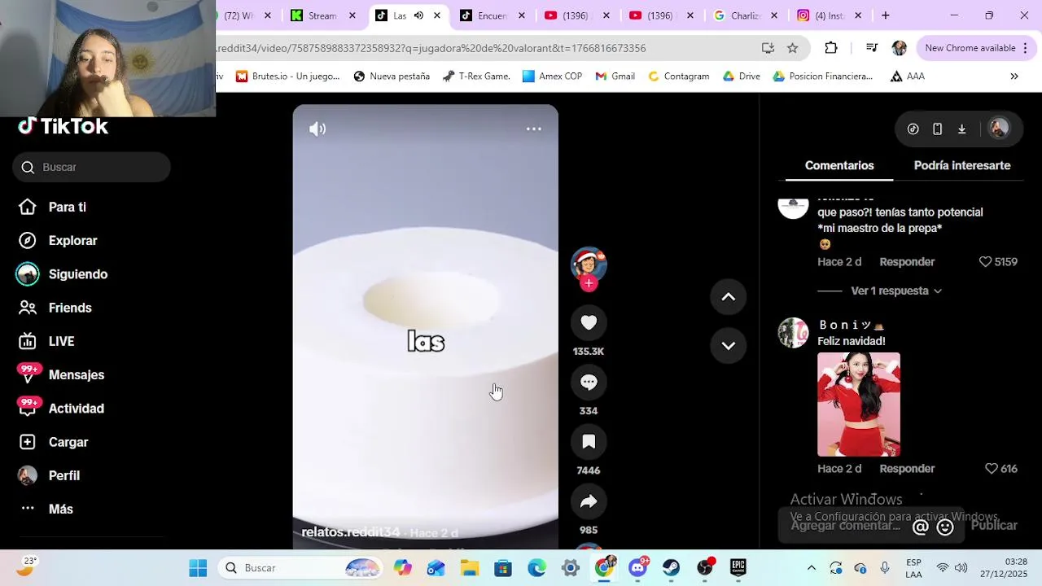Insert a mention with the @ icon

pyautogui.click(x=921, y=527)
